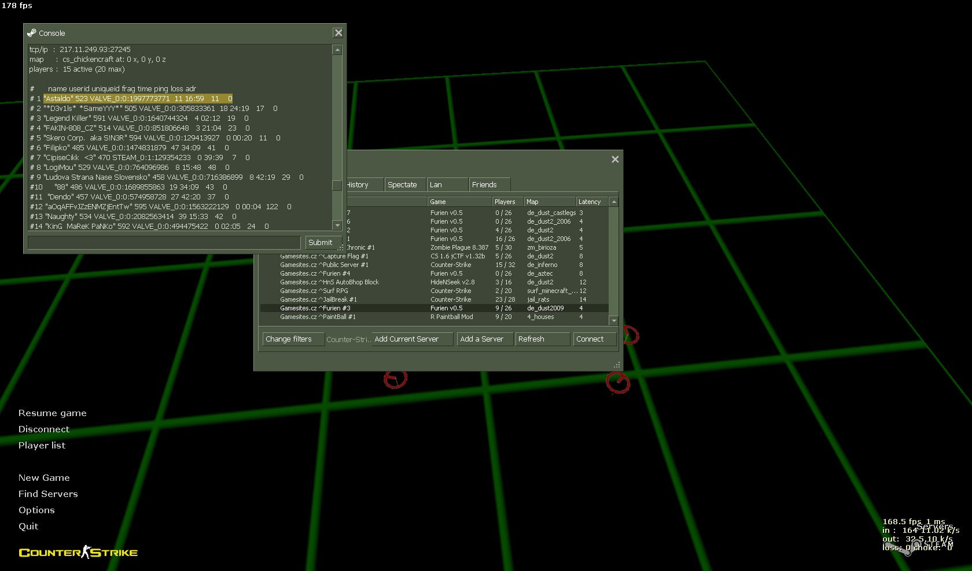Image resolution: width=972 pixels, height=571 pixels.
Task: Click Console scrollbar up arrow
Action: (337, 50)
